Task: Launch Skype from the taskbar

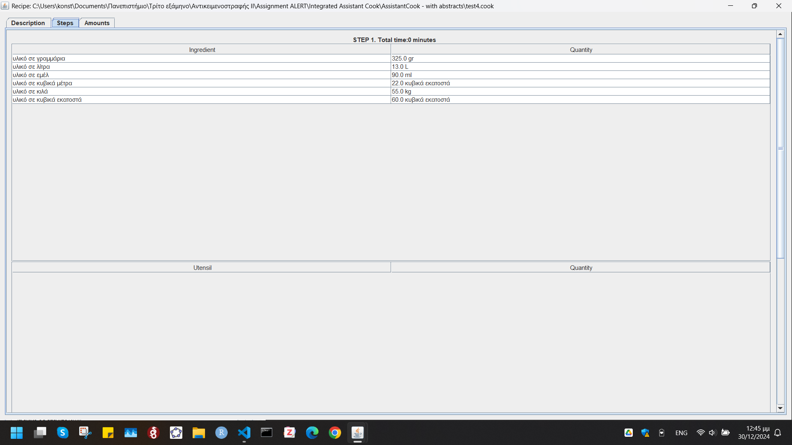Action: (x=63, y=433)
